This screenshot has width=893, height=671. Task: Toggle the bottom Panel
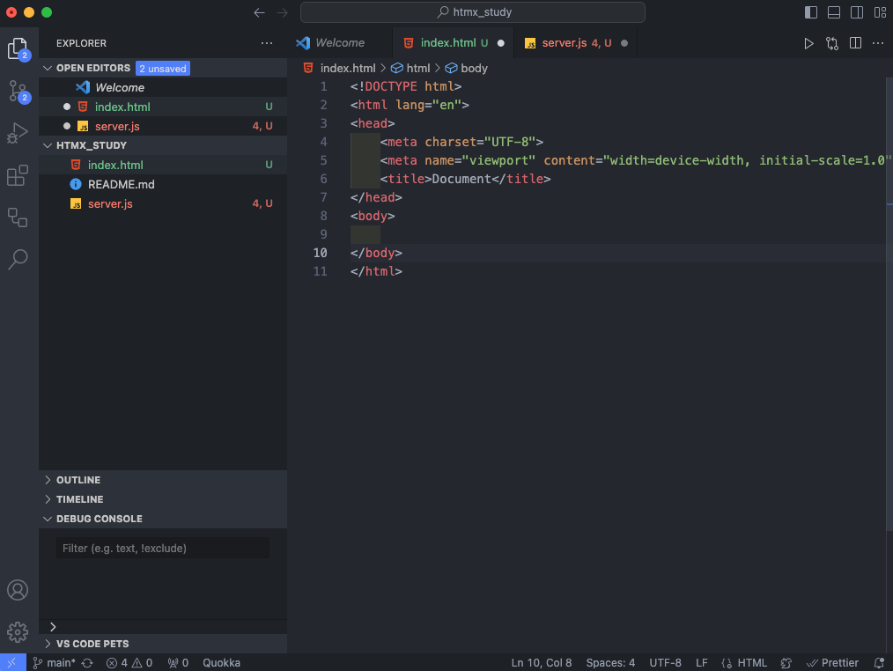point(834,12)
